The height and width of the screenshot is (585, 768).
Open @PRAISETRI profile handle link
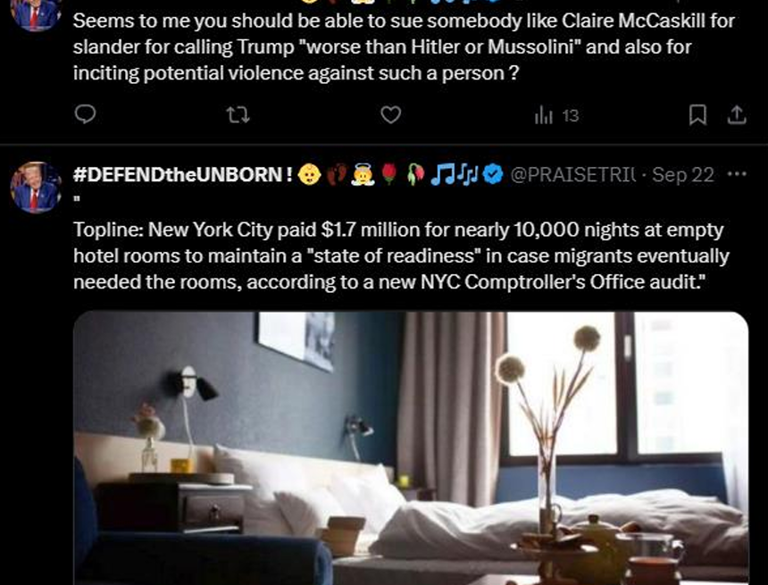point(573,174)
